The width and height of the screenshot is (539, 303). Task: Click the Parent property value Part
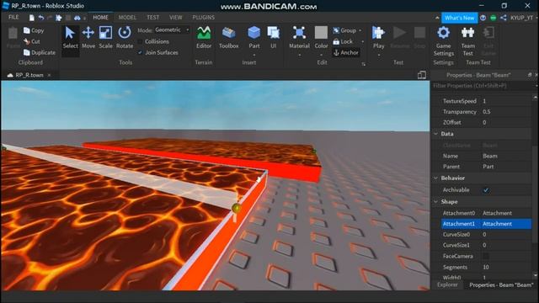[x=488, y=167]
